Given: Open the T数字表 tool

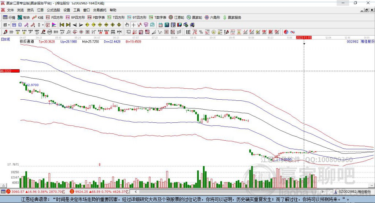Looking at the screenshot, I should coord(157,18).
